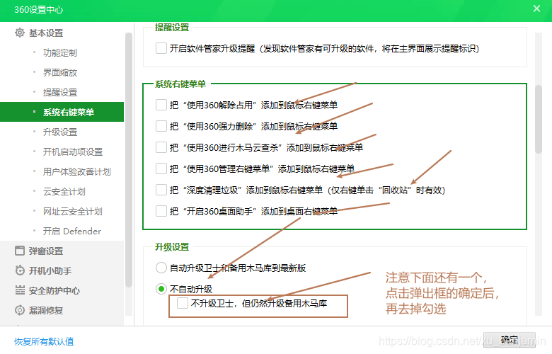Viewport: 552px width, 354px height.
Task: Expand the 安全防护中心 category
Action: tap(54, 290)
